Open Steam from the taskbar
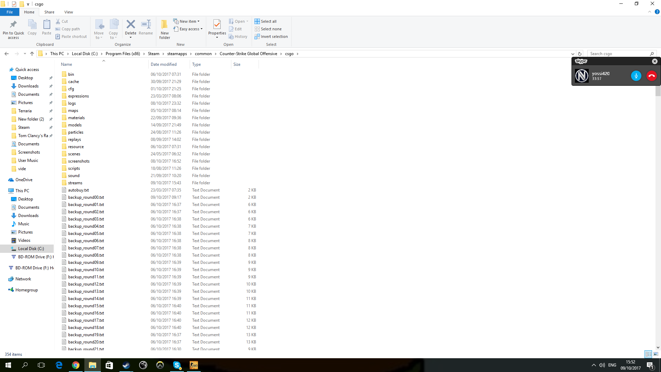The width and height of the screenshot is (661, 372). 126,365
